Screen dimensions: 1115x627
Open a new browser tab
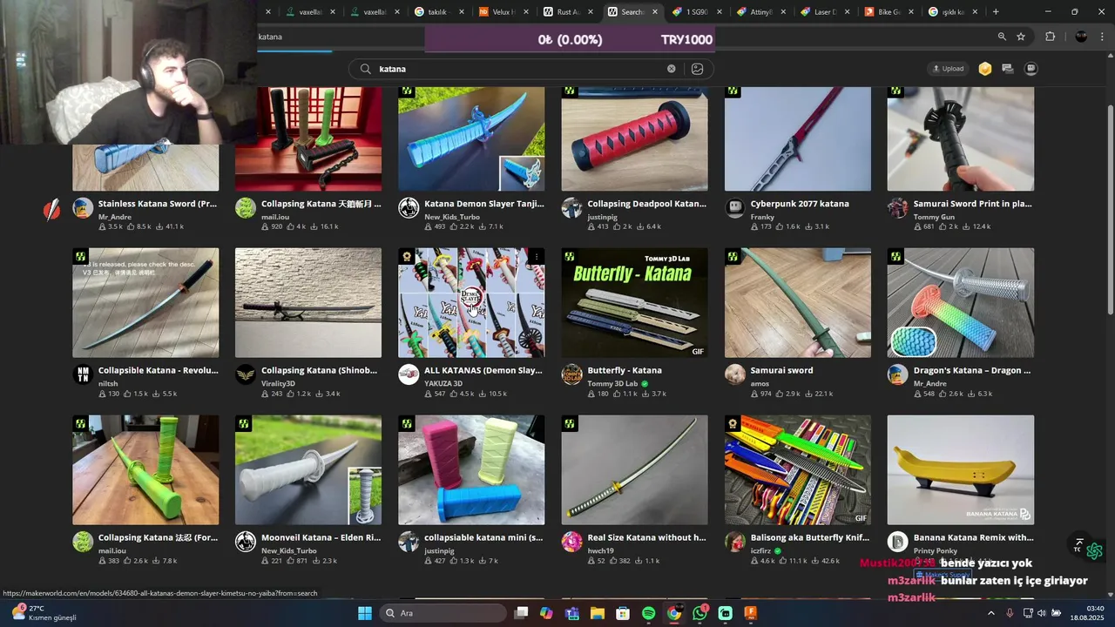tap(996, 12)
